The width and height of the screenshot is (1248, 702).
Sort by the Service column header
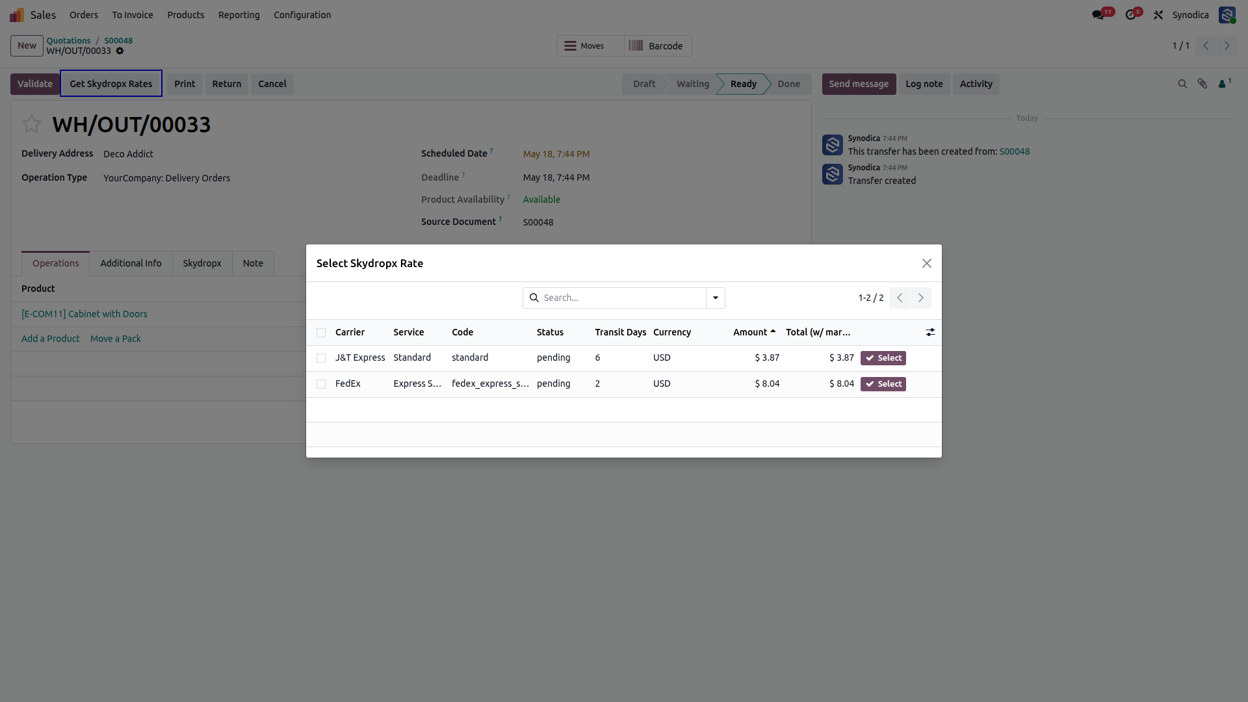click(x=408, y=332)
